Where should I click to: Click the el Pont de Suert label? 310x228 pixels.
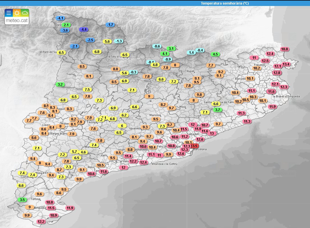coord(48,52)
